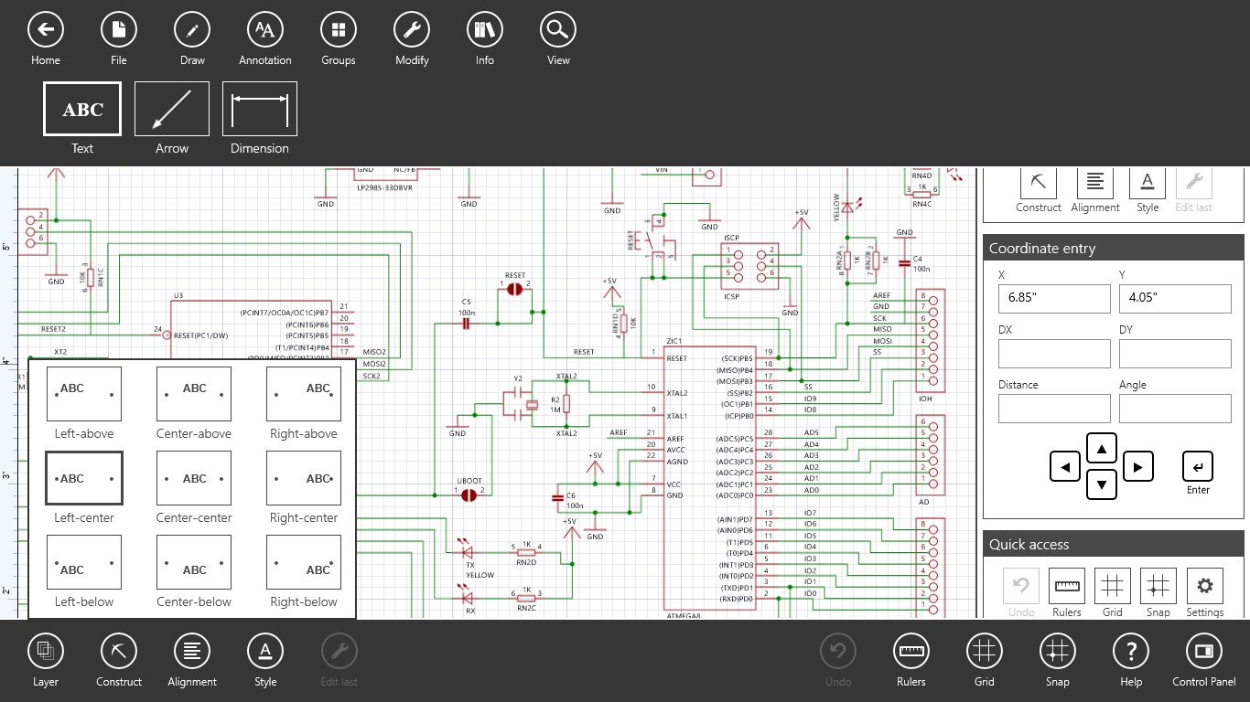Viewport: 1250px width, 702px height.
Task: Switch to the Annotation tab
Action: tap(264, 30)
